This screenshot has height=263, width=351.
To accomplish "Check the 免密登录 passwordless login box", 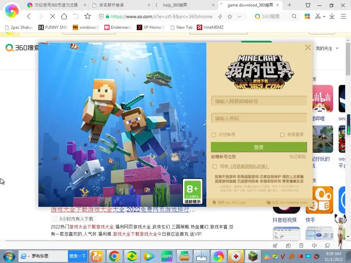I will (x=282, y=135).
